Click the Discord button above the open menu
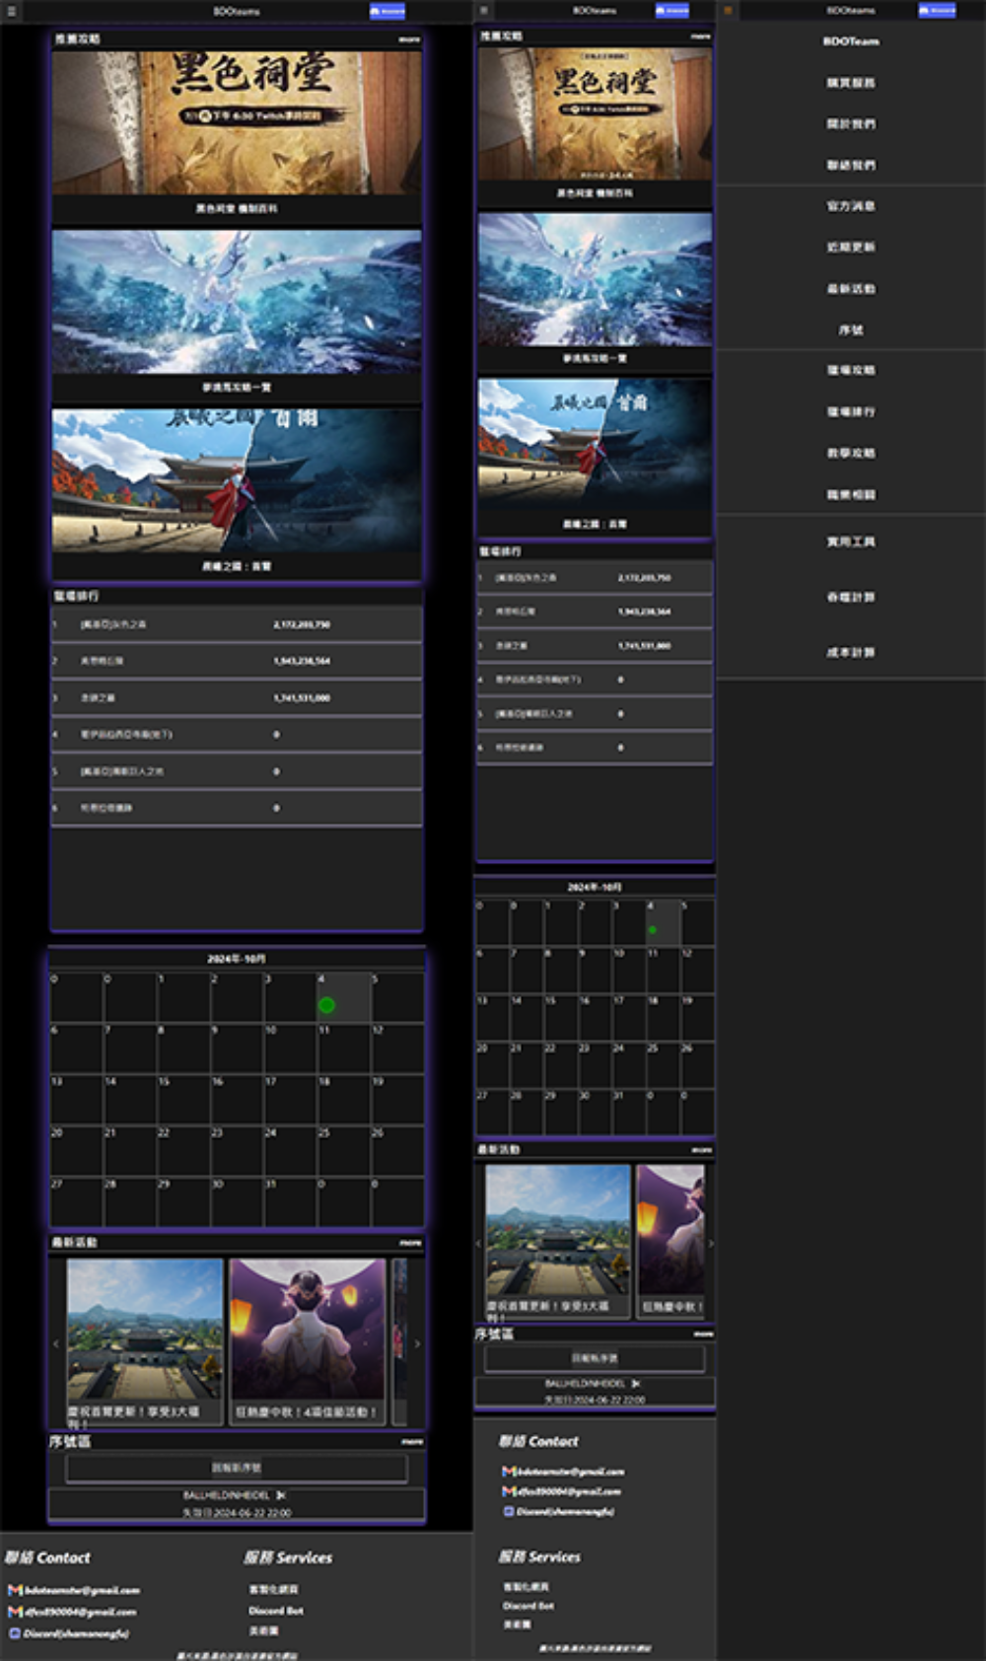The height and width of the screenshot is (1661, 986). pos(936,11)
